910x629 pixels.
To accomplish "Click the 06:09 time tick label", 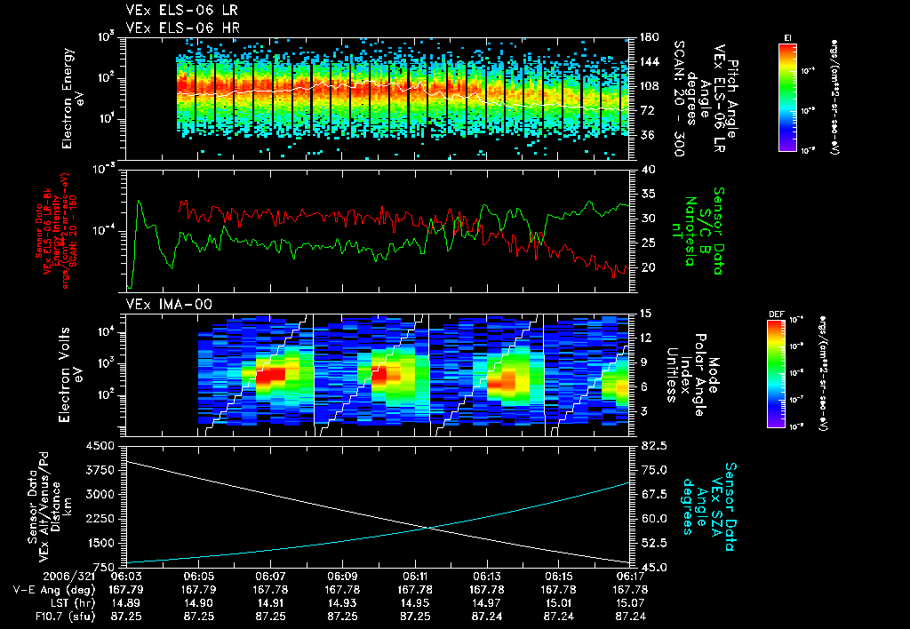I will (x=342, y=577).
